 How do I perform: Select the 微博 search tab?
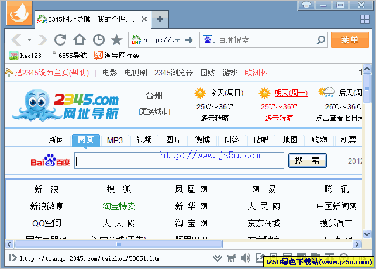click(203, 140)
